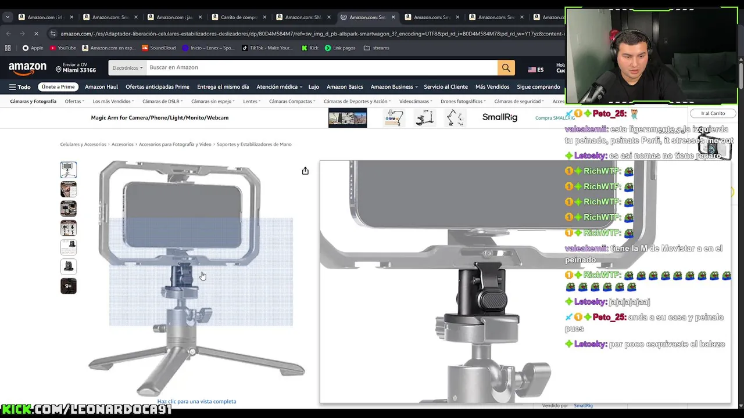Open Ofertas anticipadas Prime

(158, 87)
